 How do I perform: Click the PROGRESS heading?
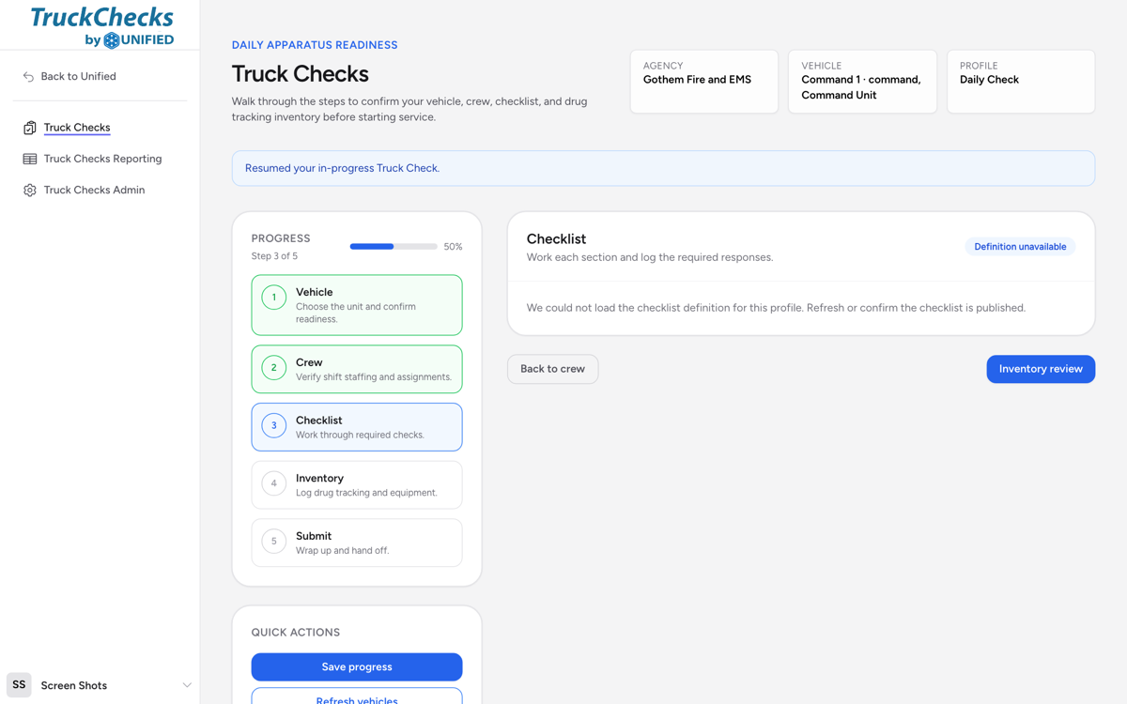tap(281, 238)
